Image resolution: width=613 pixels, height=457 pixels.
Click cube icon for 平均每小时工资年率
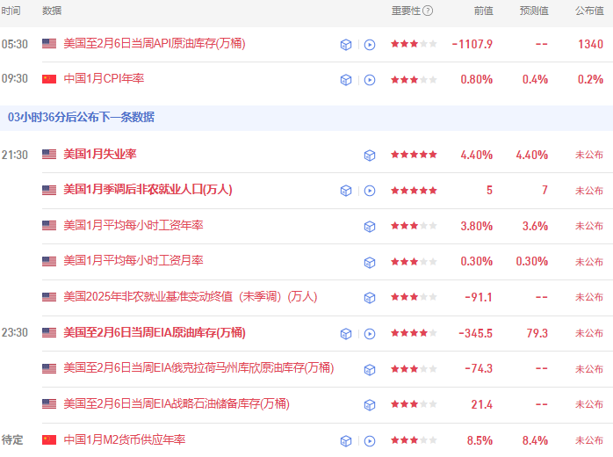click(370, 227)
